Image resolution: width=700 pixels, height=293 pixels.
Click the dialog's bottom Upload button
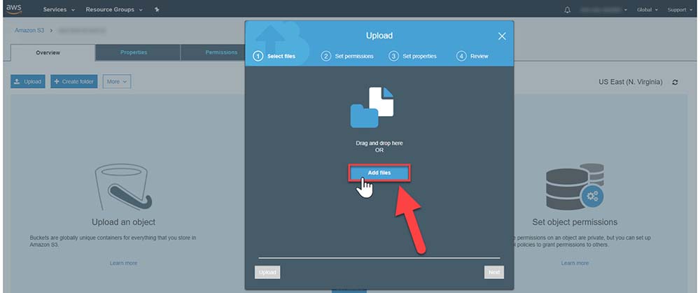[267, 273]
